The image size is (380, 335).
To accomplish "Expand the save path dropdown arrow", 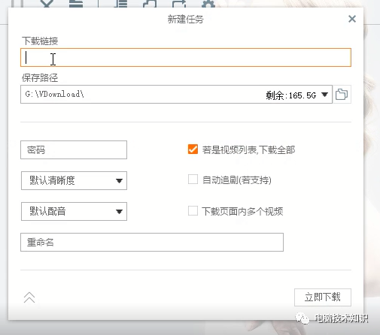I will pos(324,95).
